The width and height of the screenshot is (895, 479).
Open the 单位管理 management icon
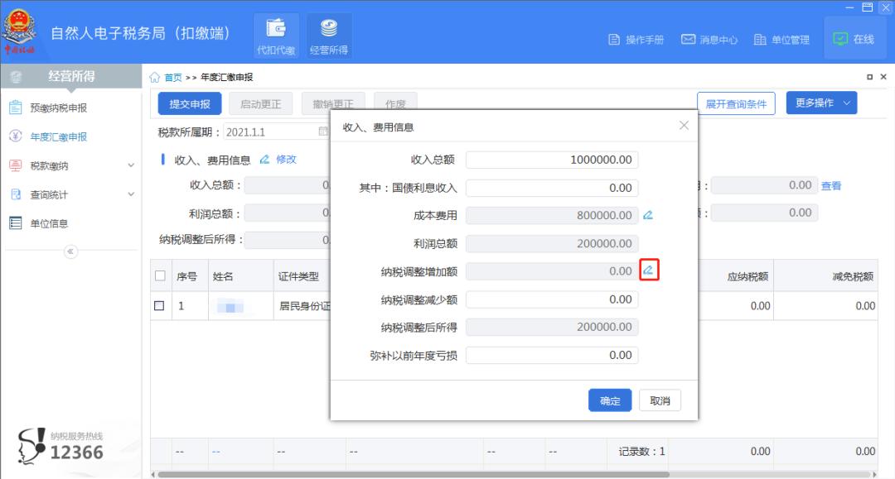click(x=781, y=38)
